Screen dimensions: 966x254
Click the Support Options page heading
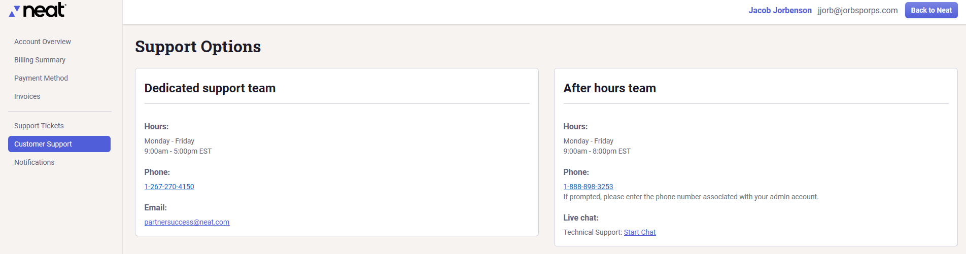198,47
